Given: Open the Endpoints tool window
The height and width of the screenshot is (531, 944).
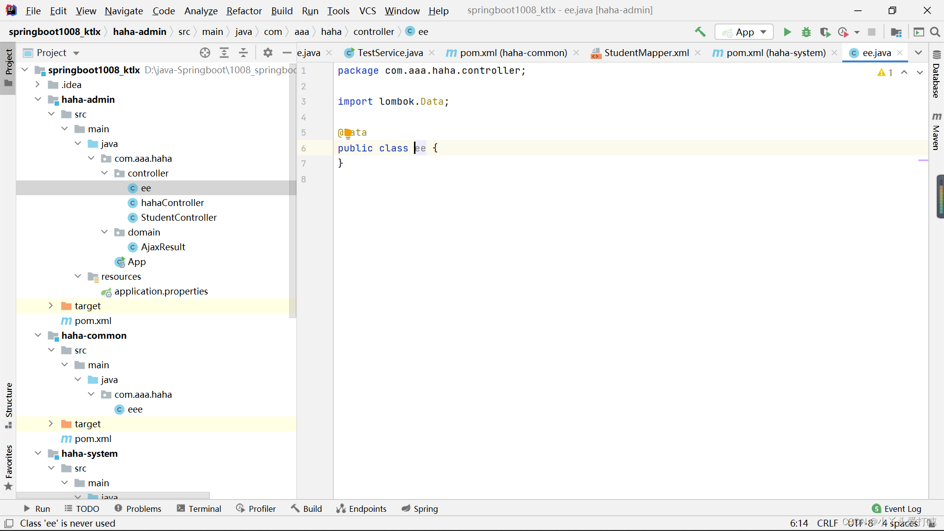Looking at the screenshot, I should coord(361,509).
